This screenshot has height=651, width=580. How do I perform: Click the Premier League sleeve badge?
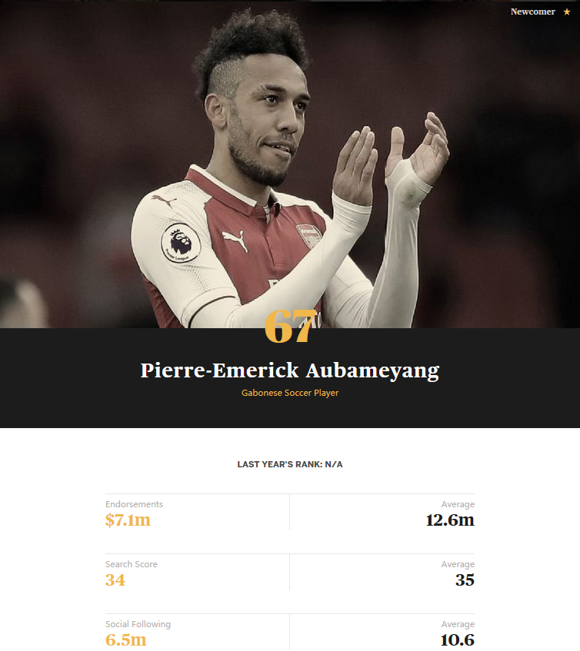[x=181, y=244]
